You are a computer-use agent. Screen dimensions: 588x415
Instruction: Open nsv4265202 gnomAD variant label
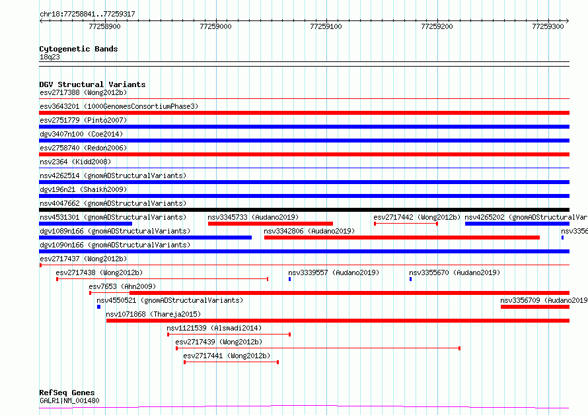[x=526, y=217]
